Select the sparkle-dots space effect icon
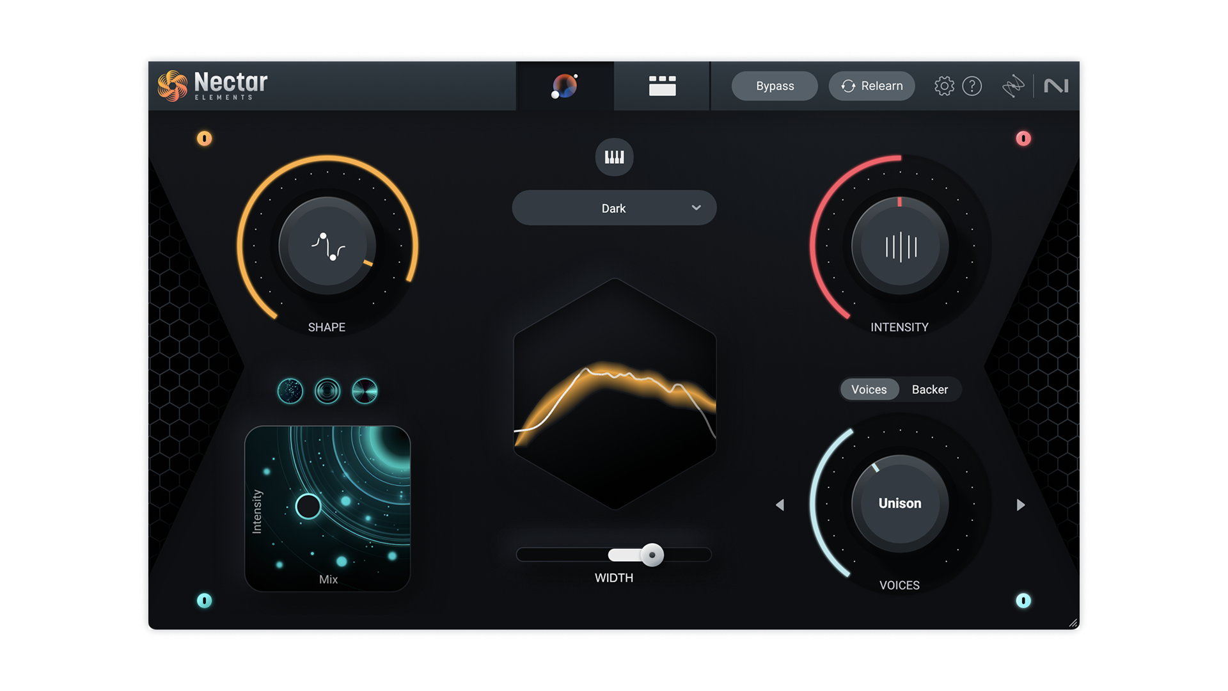Viewport: 1228px width, 691px height. coord(291,392)
